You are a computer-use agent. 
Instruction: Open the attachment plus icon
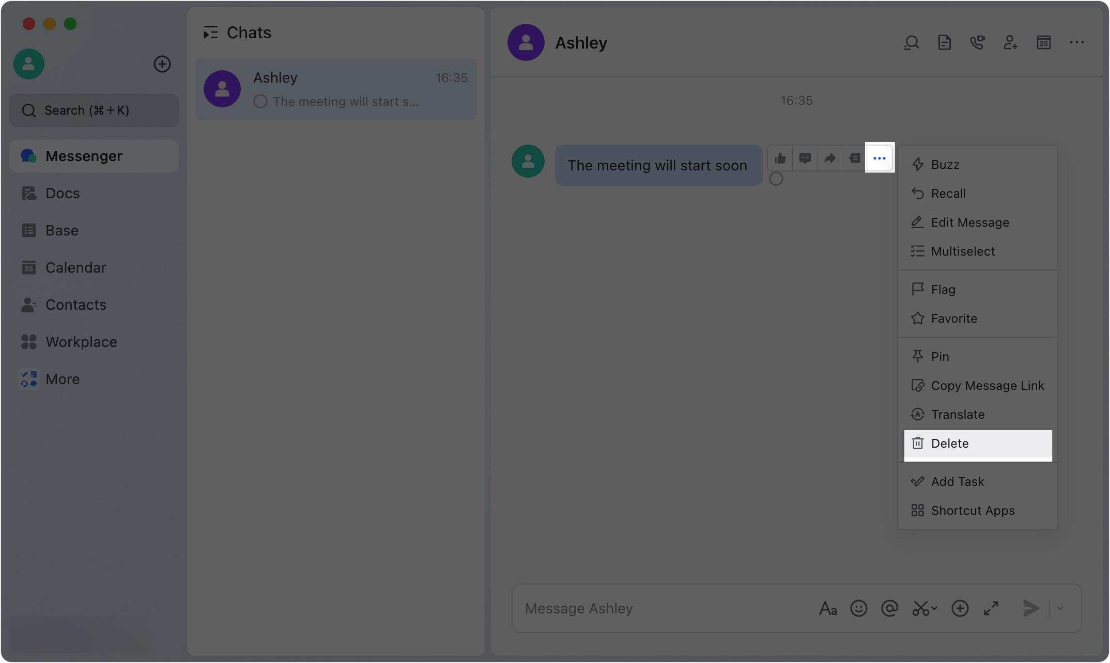click(x=960, y=608)
